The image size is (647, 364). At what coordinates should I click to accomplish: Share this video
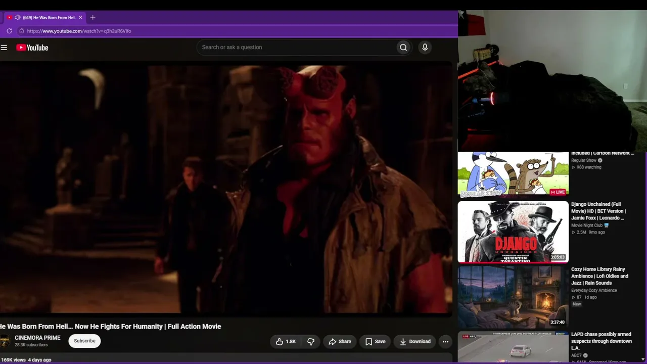click(340, 342)
